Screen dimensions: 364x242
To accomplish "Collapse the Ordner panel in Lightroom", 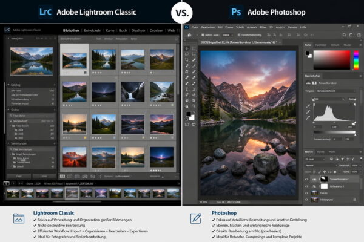I will coord(8,110).
